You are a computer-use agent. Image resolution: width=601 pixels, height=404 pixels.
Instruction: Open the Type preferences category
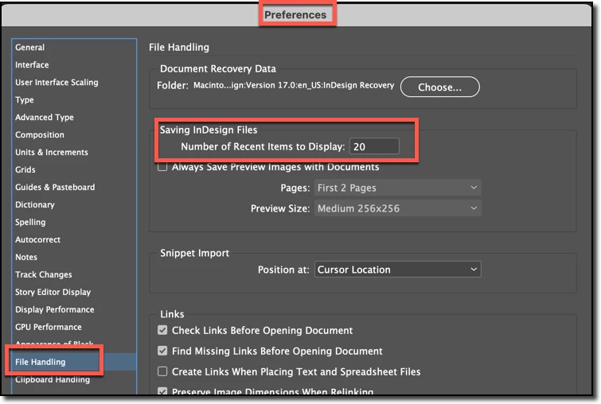pos(25,99)
